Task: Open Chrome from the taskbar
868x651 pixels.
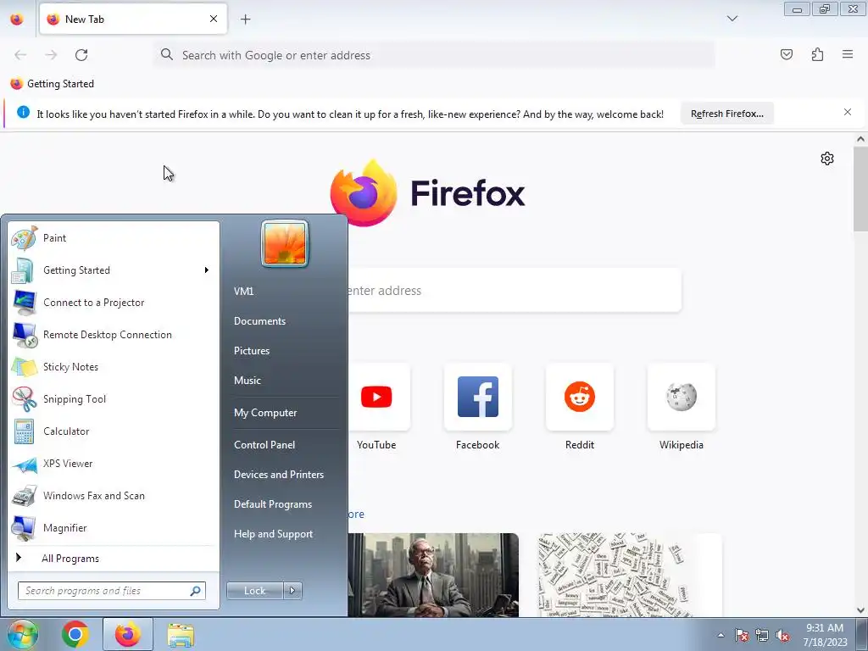Action: coord(75,634)
